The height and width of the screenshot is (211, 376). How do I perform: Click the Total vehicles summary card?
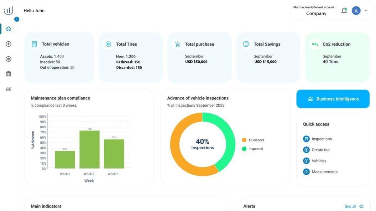pos(59,57)
